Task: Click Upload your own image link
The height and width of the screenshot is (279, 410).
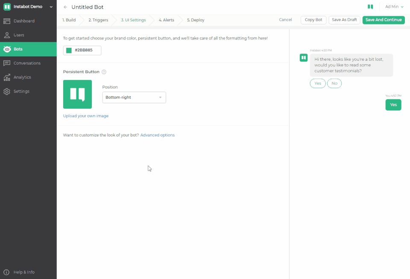Action: pyautogui.click(x=86, y=116)
